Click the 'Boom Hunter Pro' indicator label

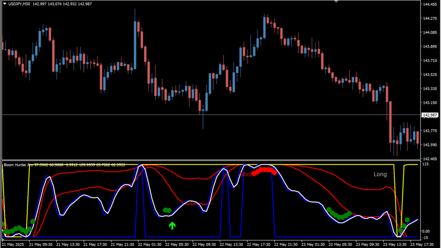point(19,165)
